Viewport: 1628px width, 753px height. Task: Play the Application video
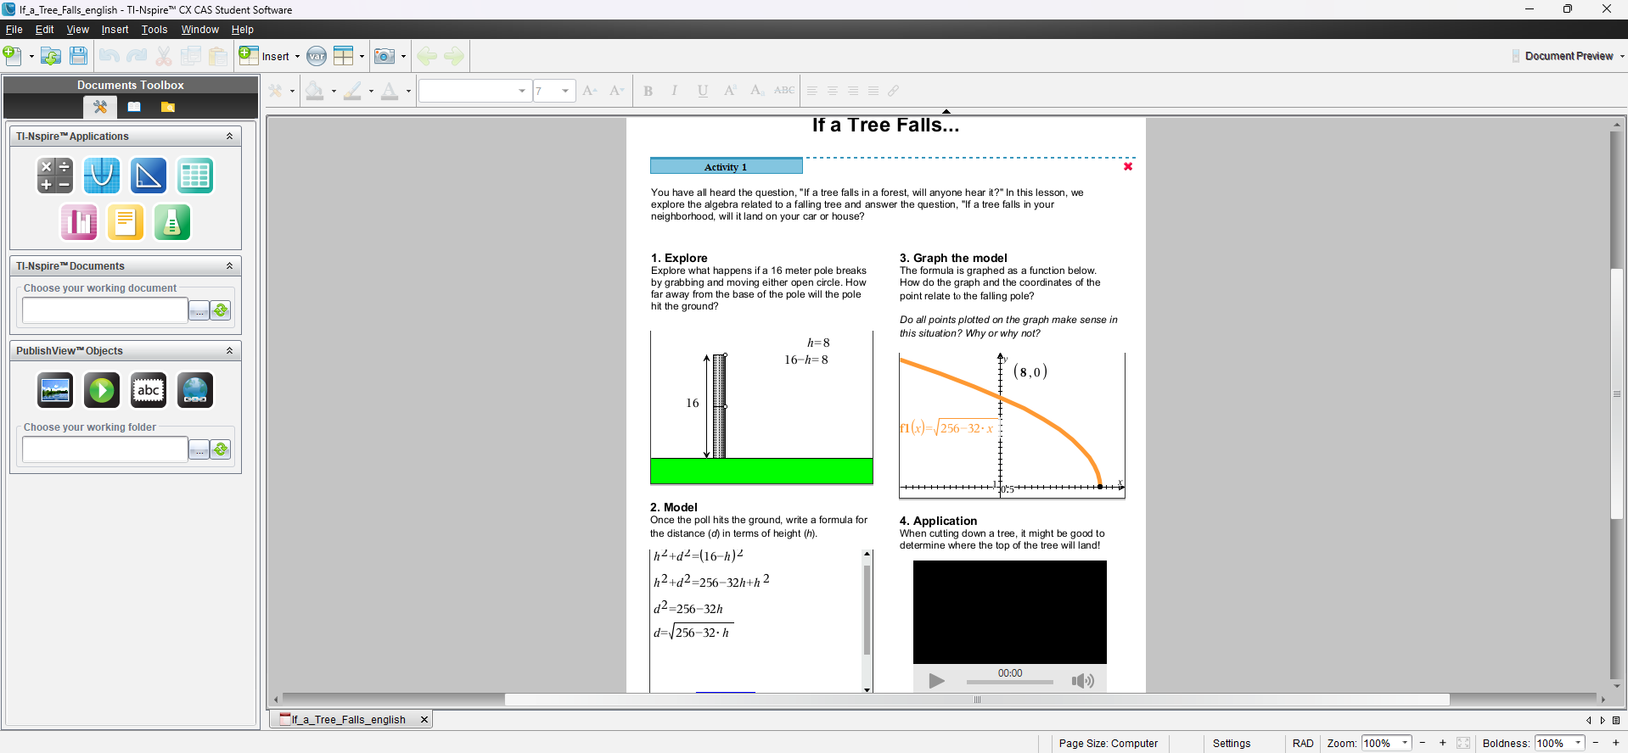click(x=936, y=681)
